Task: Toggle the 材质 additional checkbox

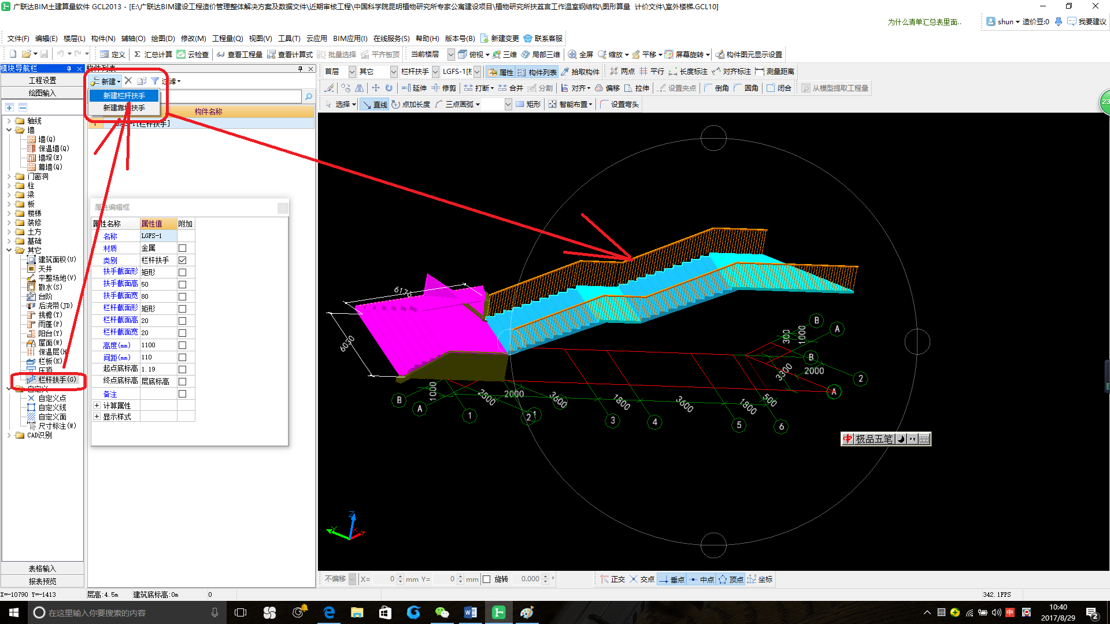Action: (x=182, y=248)
